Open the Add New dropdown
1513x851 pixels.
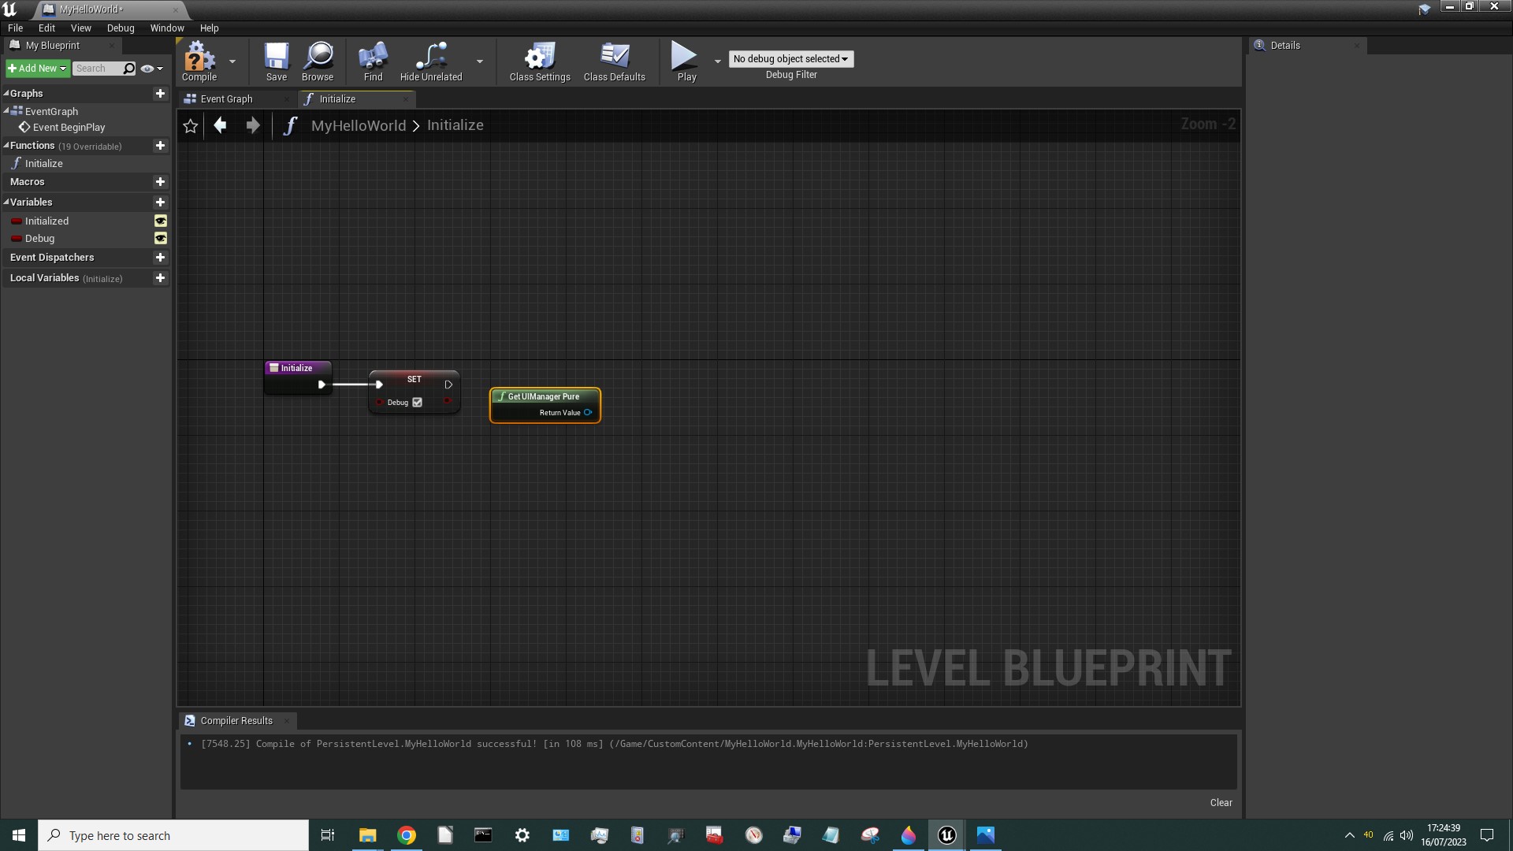point(37,69)
